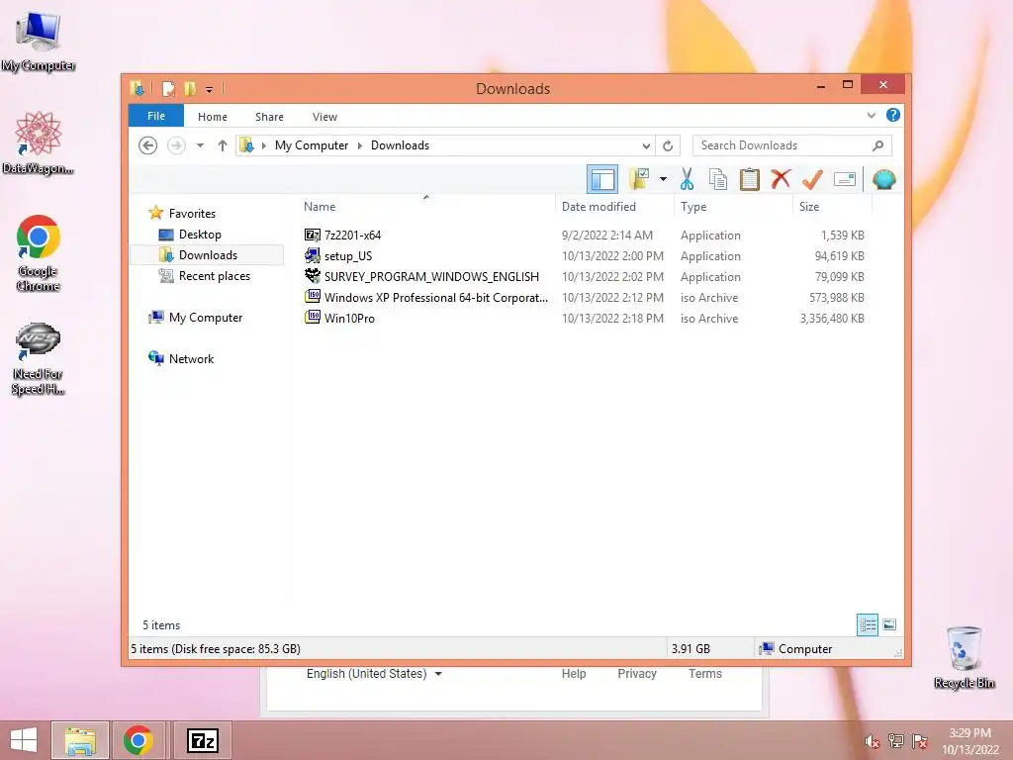The image size is (1013, 760).
Task: Click the network tray icon
Action: tap(896, 741)
